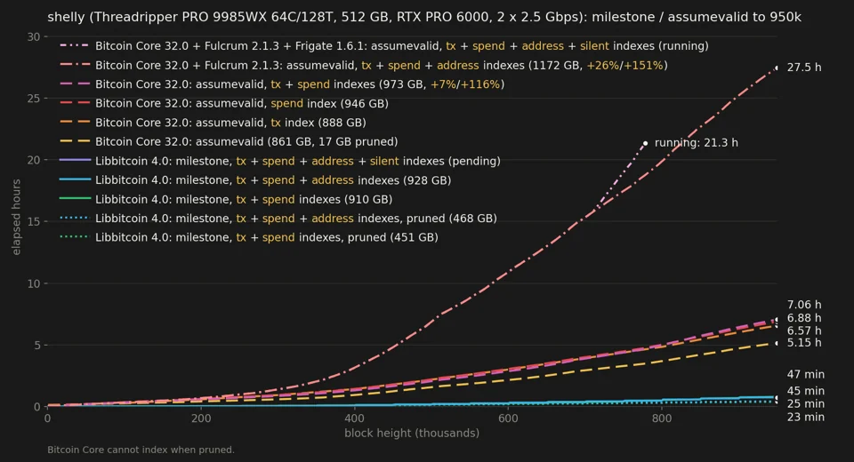Click the orange dashed tx index legend line

pos(75,123)
